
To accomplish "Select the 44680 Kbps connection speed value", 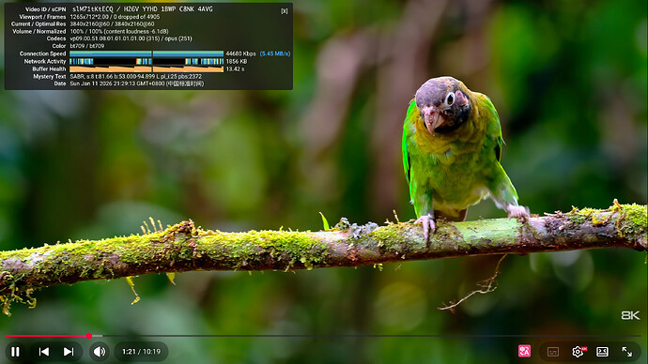I will 241,53.
